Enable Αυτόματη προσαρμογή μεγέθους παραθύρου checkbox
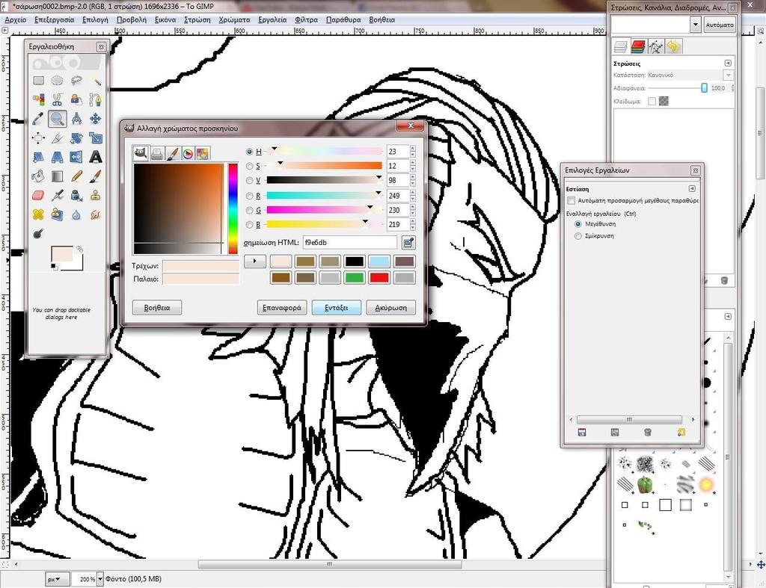 click(x=571, y=200)
